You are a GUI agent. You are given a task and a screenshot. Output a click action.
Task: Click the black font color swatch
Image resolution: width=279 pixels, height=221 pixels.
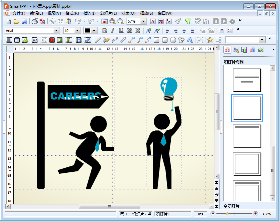[87, 31]
